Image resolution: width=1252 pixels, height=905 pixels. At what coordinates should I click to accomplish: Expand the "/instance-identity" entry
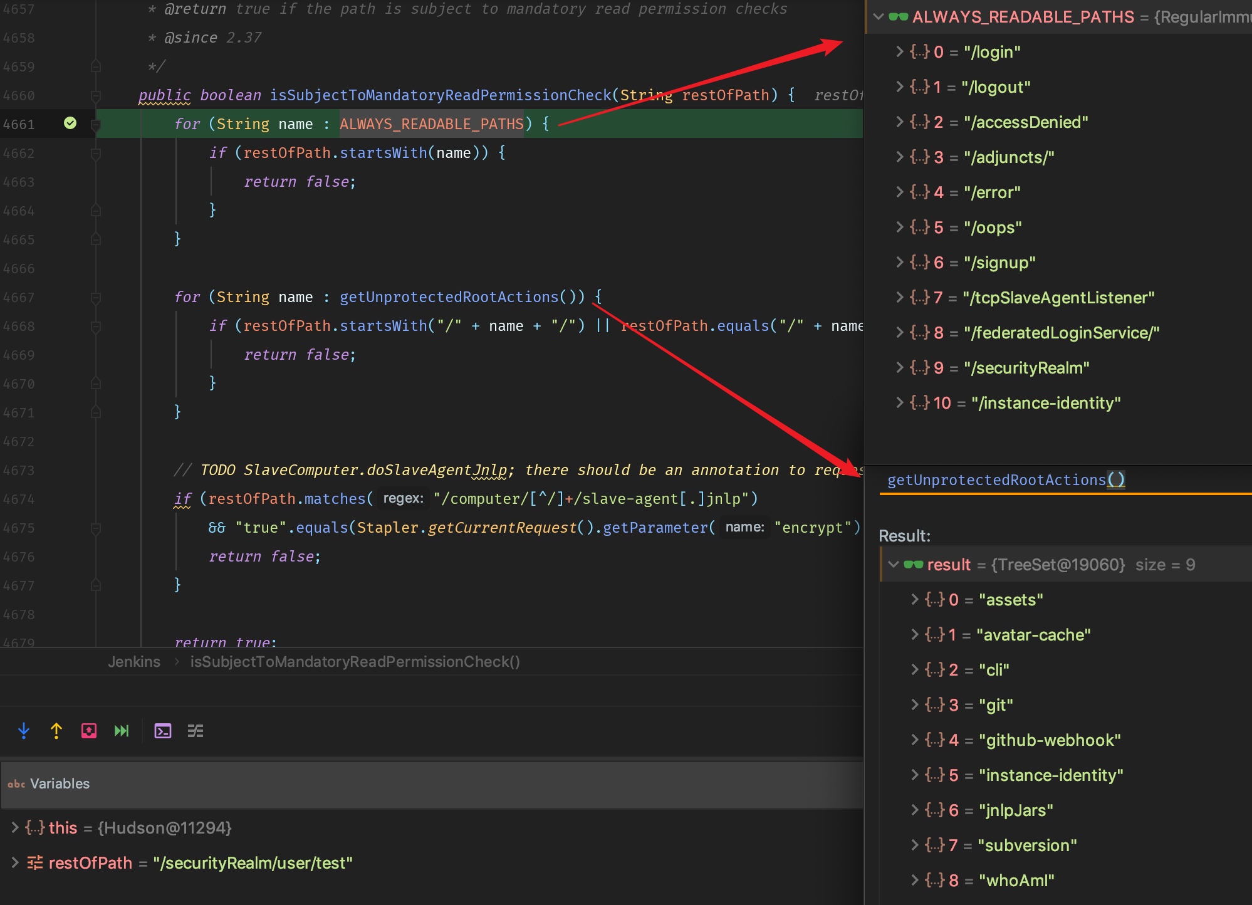(x=900, y=402)
